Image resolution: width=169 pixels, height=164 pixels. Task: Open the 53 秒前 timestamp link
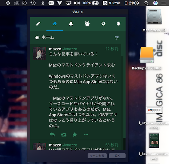coord(112,145)
